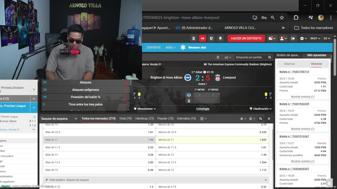The width and height of the screenshot is (337, 189).
Task: Collapse markets with double chevron icon
Action: 269,119
